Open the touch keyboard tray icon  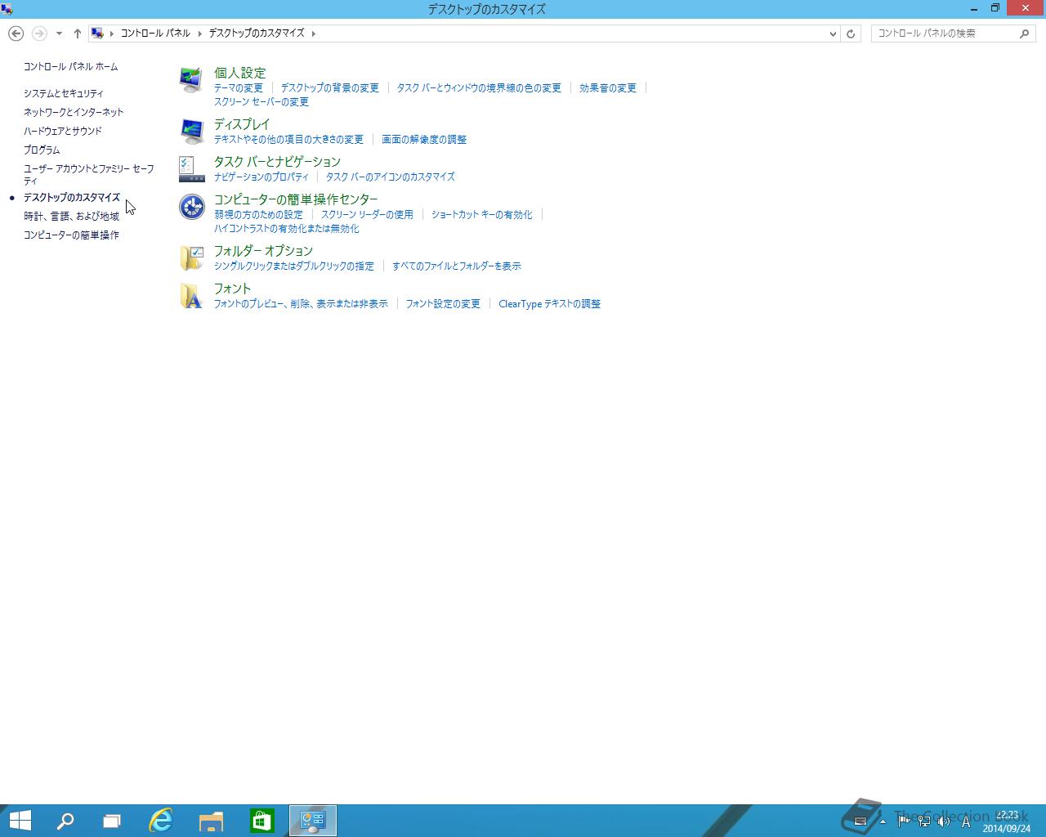(860, 821)
